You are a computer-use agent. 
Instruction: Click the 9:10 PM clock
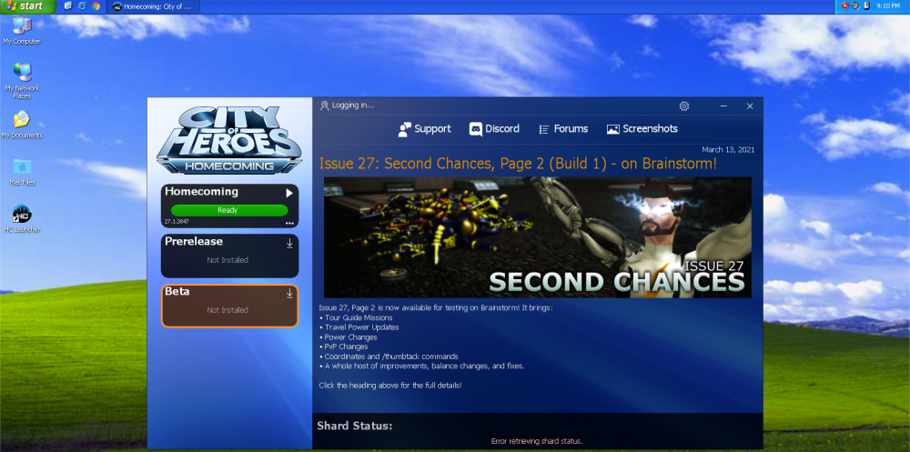(888, 6)
